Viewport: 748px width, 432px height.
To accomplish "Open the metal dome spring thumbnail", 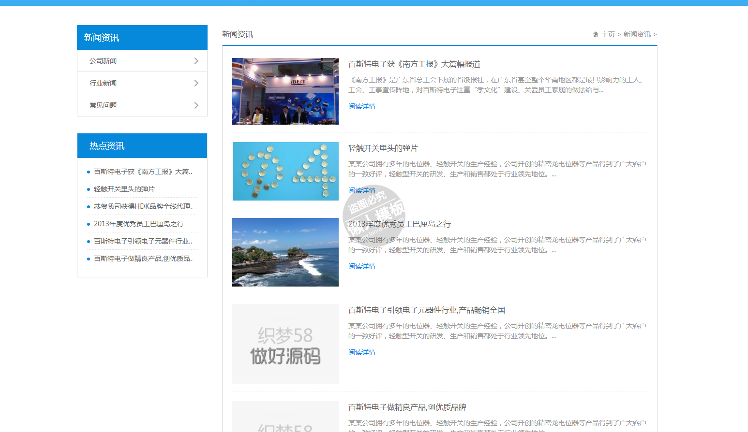I will click(285, 171).
